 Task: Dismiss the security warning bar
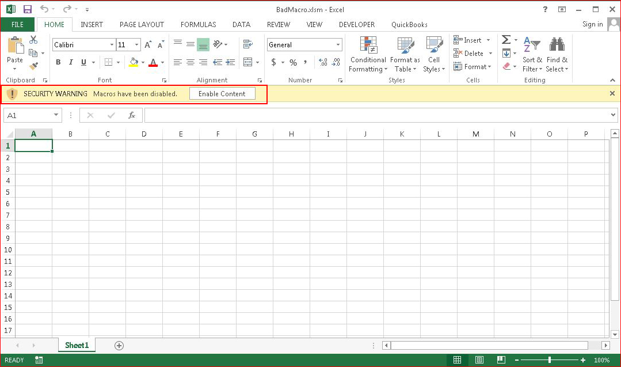coord(612,93)
